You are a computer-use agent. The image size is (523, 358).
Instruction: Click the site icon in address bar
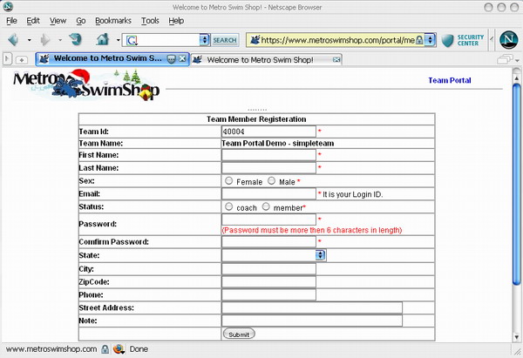coord(255,40)
